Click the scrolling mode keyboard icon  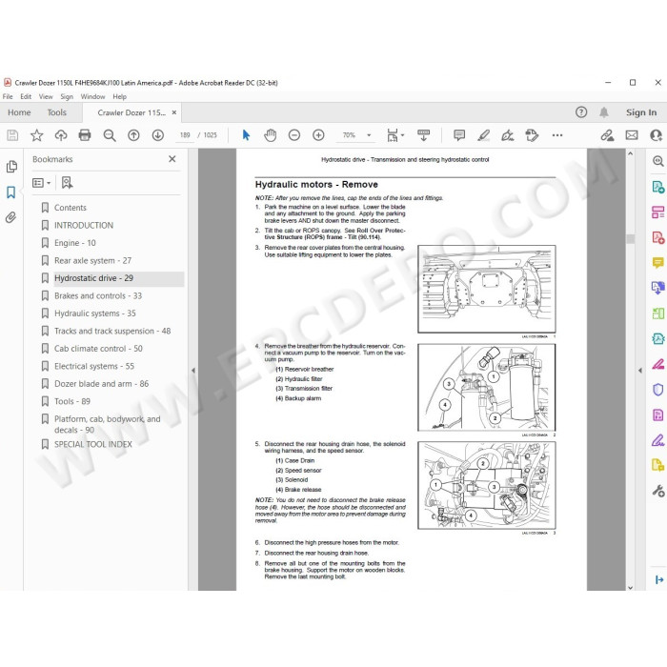pos(423,135)
